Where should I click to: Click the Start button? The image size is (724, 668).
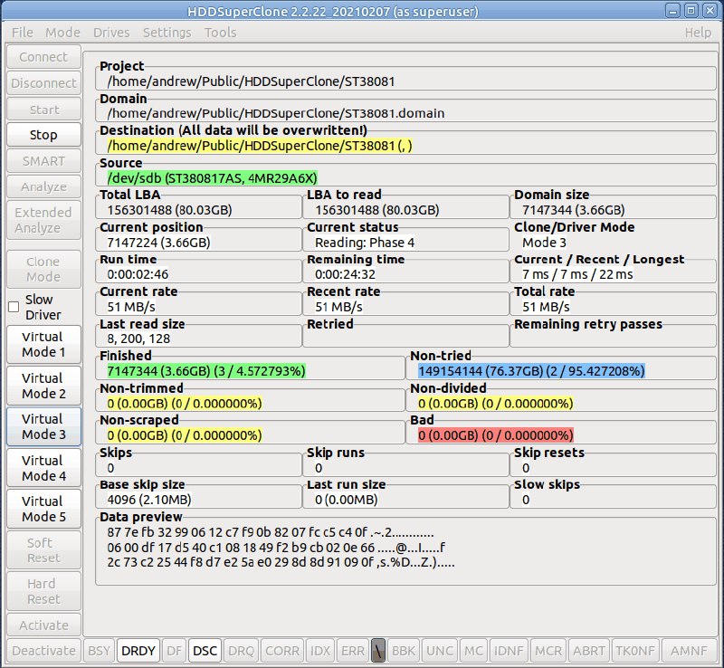click(43, 110)
